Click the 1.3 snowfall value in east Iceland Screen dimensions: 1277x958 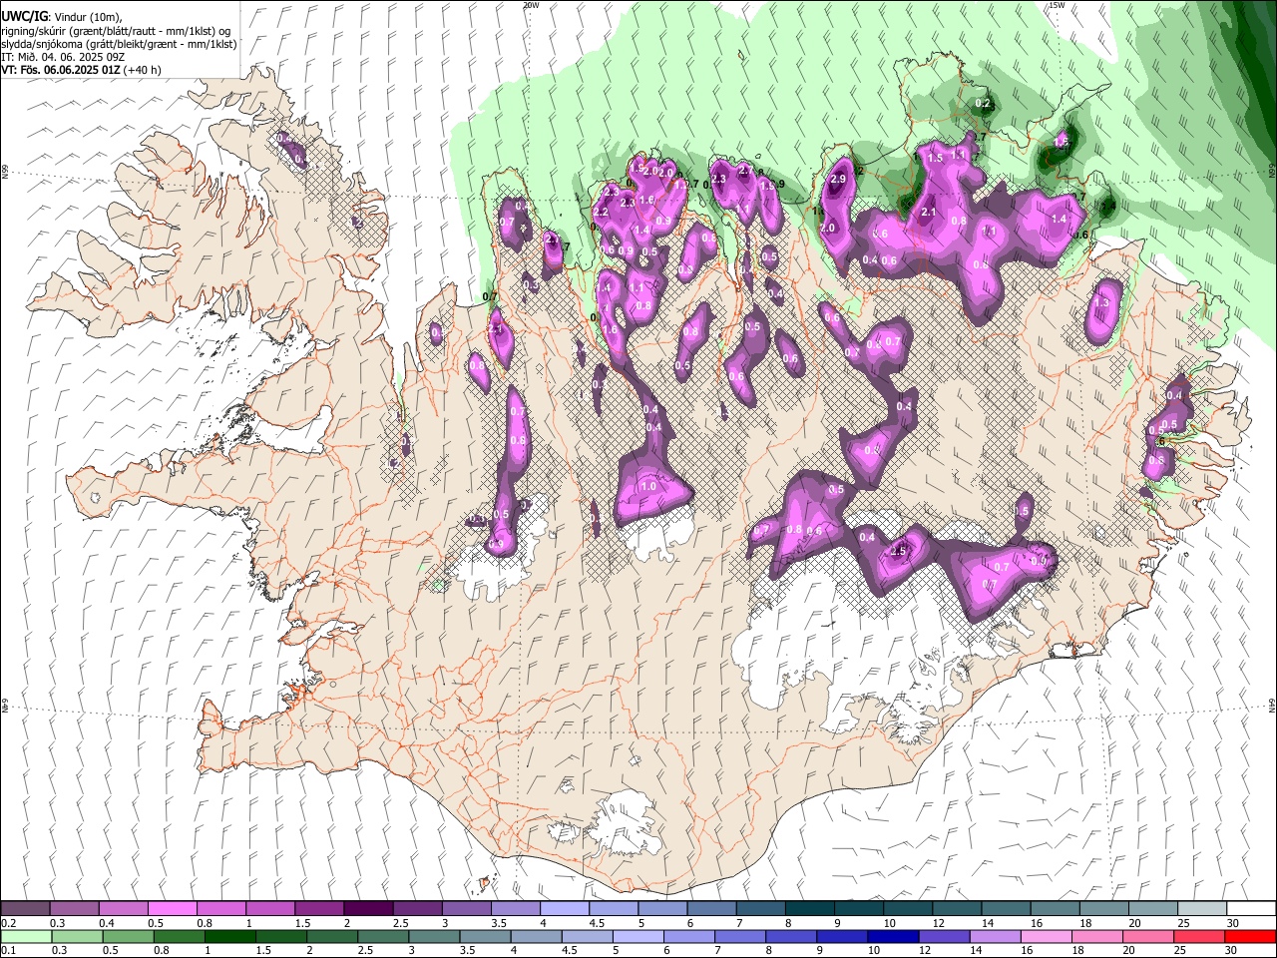coord(1101,302)
